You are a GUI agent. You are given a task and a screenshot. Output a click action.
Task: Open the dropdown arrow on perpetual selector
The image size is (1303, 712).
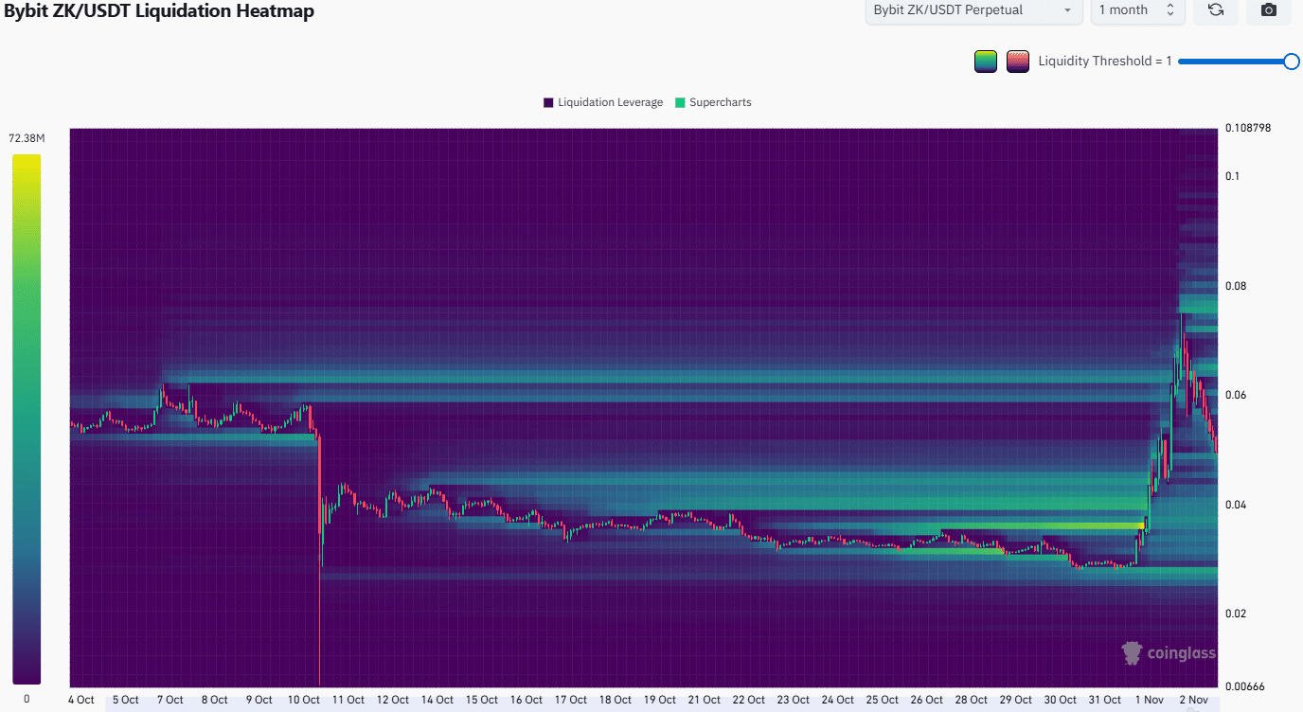pos(1066,10)
